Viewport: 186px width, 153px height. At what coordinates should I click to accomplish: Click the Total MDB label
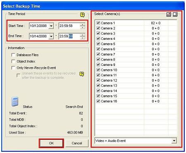17,119
